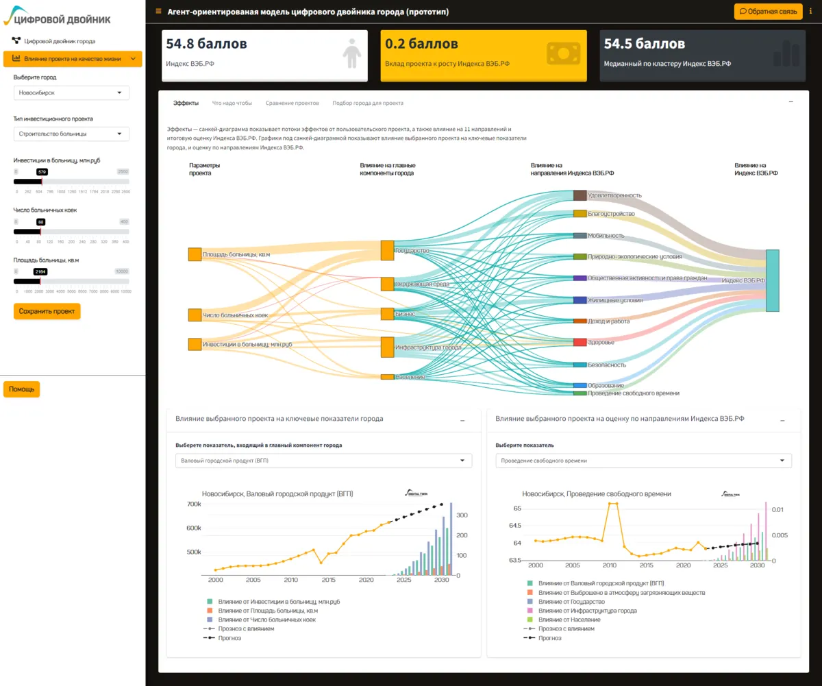Open the Строительство больницы project type dropdown
The width and height of the screenshot is (822, 686).
[x=71, y=134]
